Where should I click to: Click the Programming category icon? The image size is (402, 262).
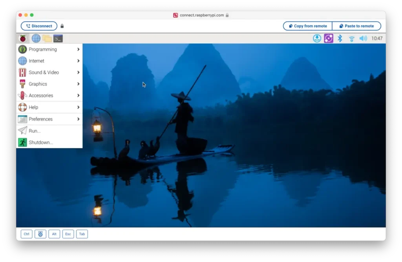pyautogui.click(x=22, y=49)
